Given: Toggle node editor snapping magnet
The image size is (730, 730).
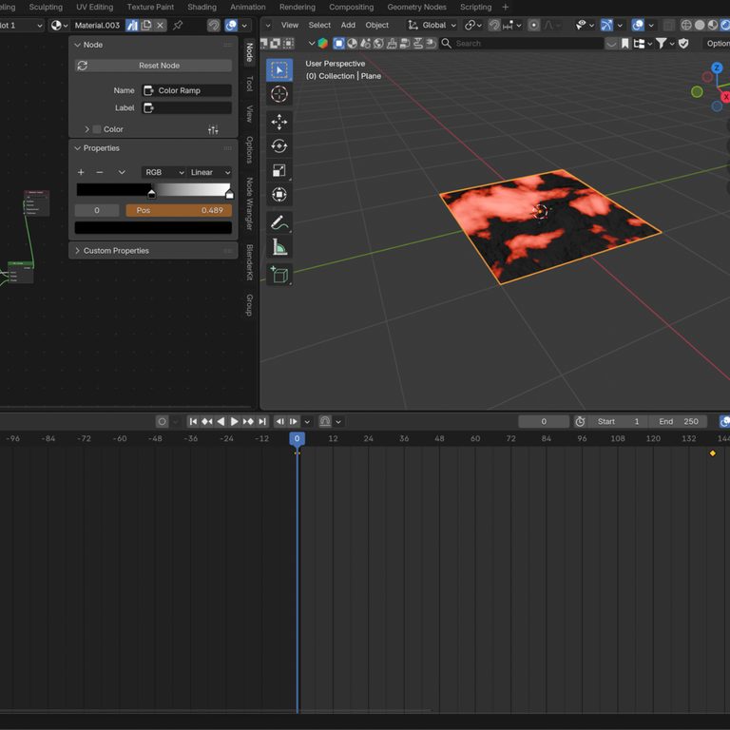Looking at the screenshot, I should [214, 25].
